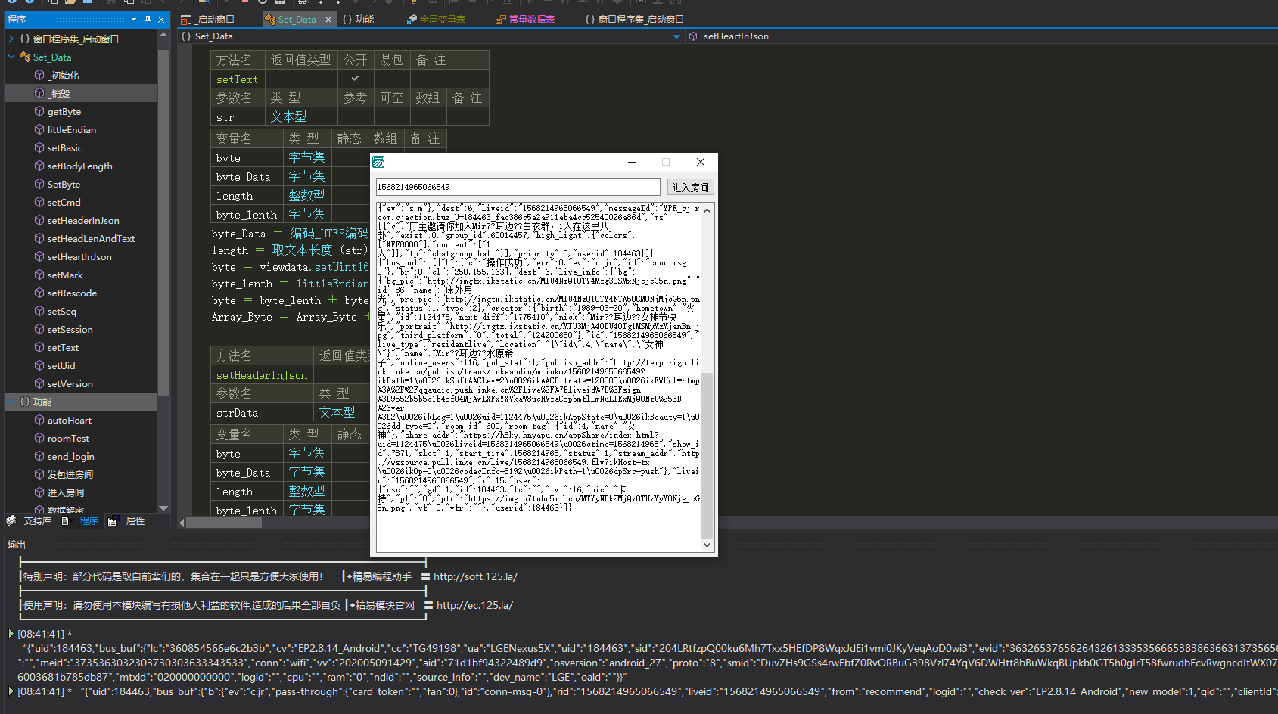This screenshot has height=714, width=1278.
Task: Switch to 支持库 bottom tab
Action: 30,521
